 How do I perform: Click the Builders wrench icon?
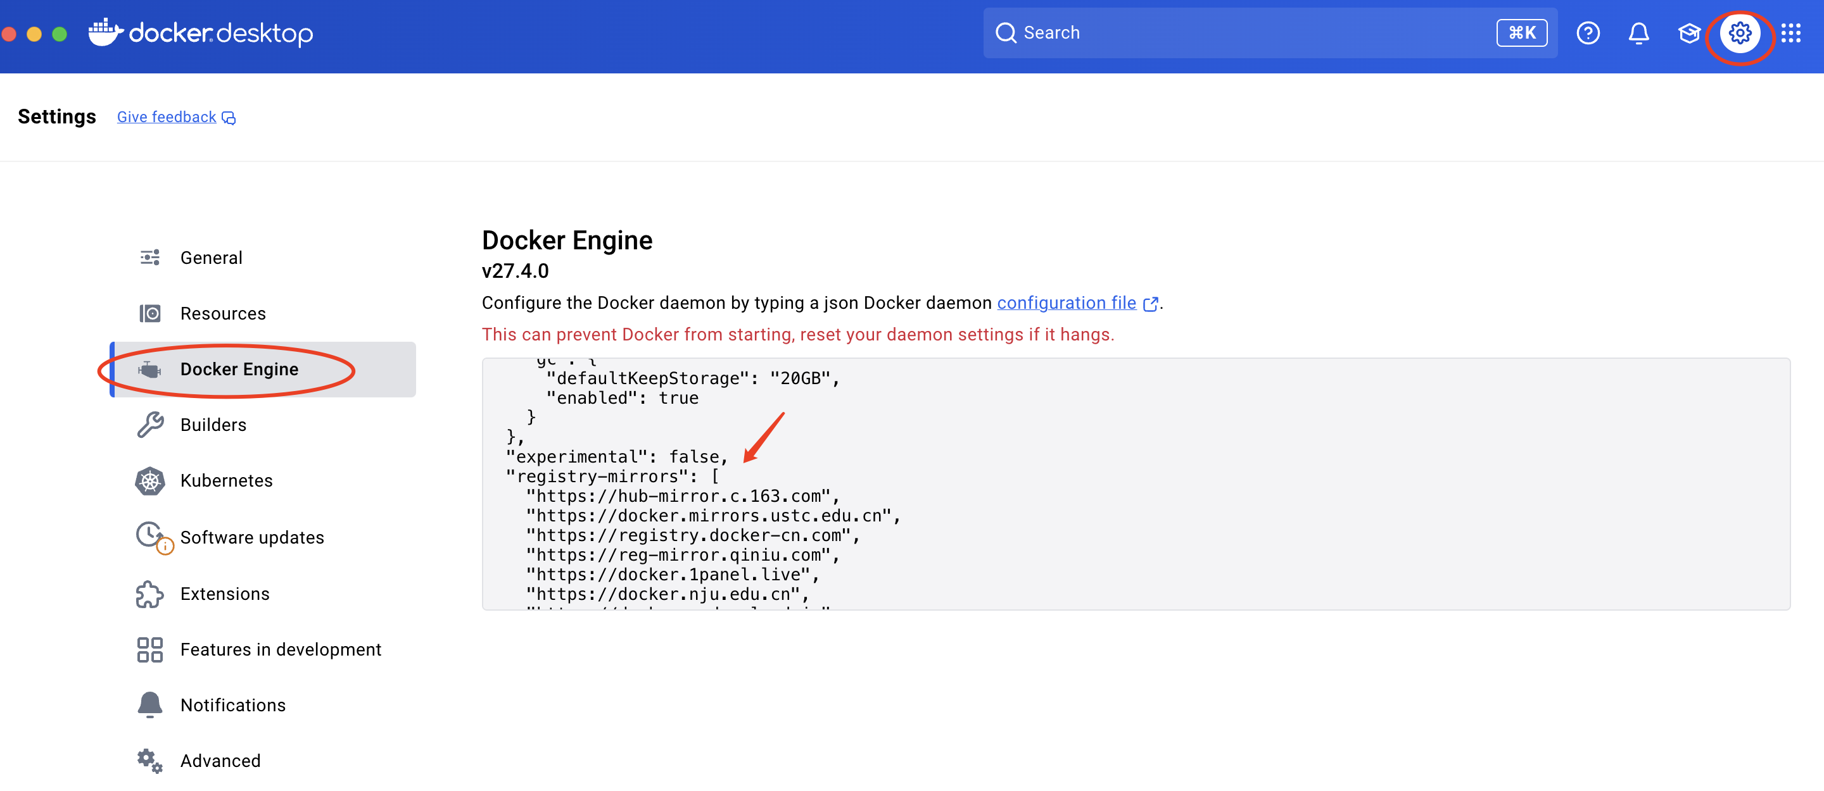[x=150, y=425]
